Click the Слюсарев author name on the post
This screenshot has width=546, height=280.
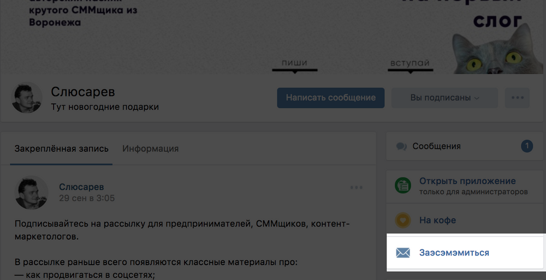coord(81,187)
